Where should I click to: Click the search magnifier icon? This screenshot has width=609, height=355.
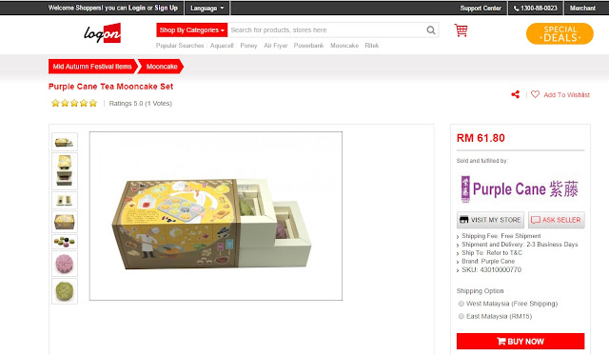coord(431,30)
